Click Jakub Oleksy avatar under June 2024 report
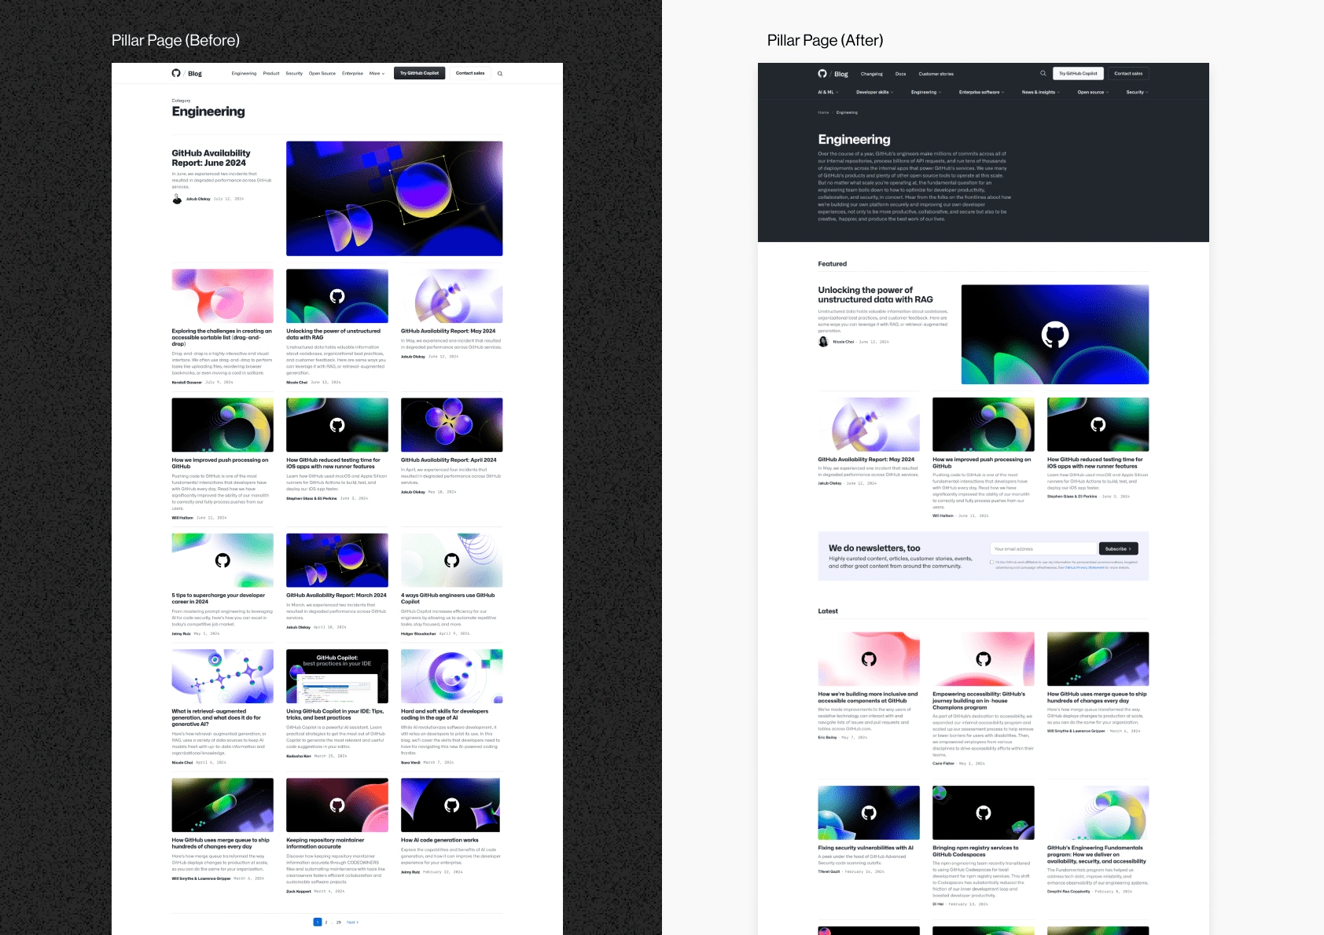 pyautogui.click(x=177, y=199)
